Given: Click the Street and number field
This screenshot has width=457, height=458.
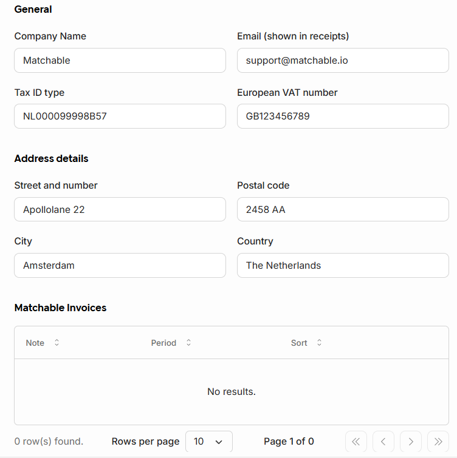Looking at the screenshot, I should click(x=120, y=209).
